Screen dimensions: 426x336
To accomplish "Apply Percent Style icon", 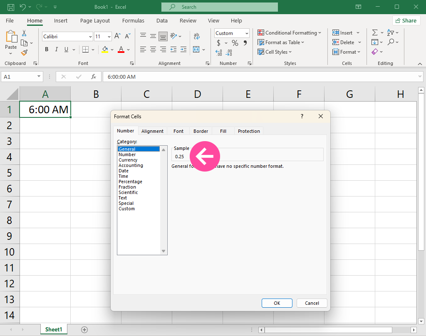I will [235, 43].
